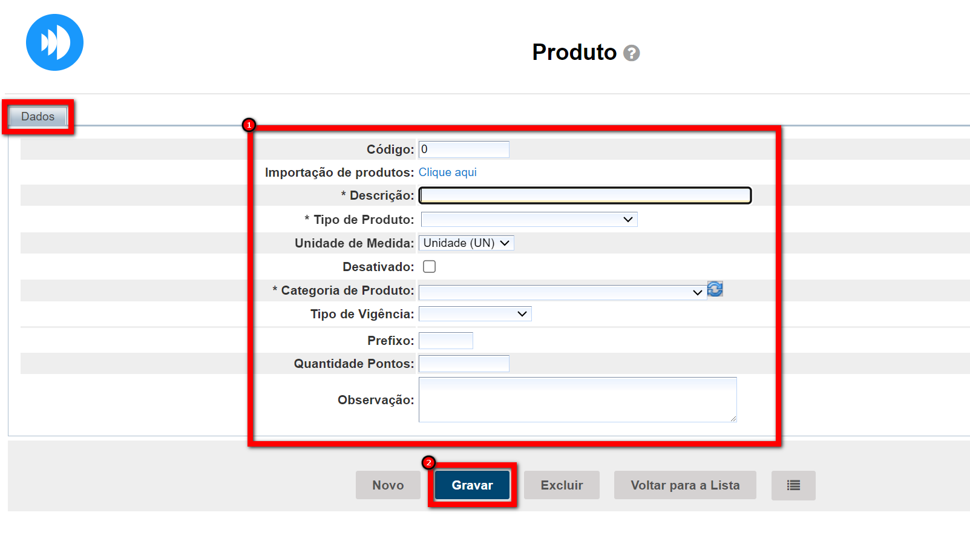970x544 pixels.
Task: Follow the Clique aqui import link
Action: tap(448, 172)
